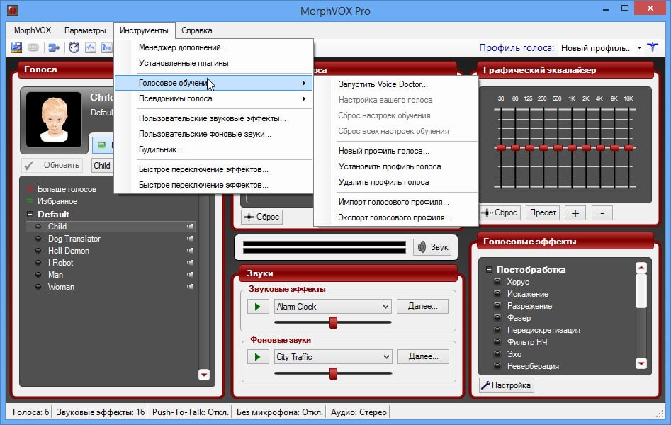Choose Запустить Voice Doctor... in submenu
Viewport: 671px width, 425px height.
pyautogui.click(x=396, y=84)
